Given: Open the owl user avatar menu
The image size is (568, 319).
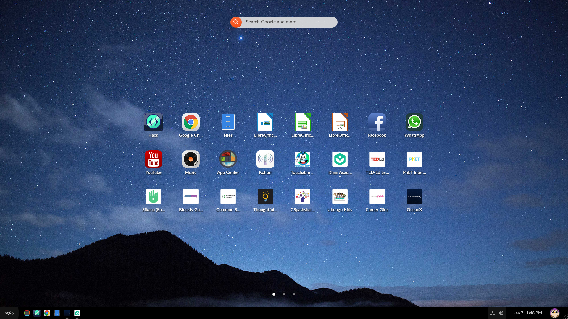Looking at the screenshot, I should [554, 313].
